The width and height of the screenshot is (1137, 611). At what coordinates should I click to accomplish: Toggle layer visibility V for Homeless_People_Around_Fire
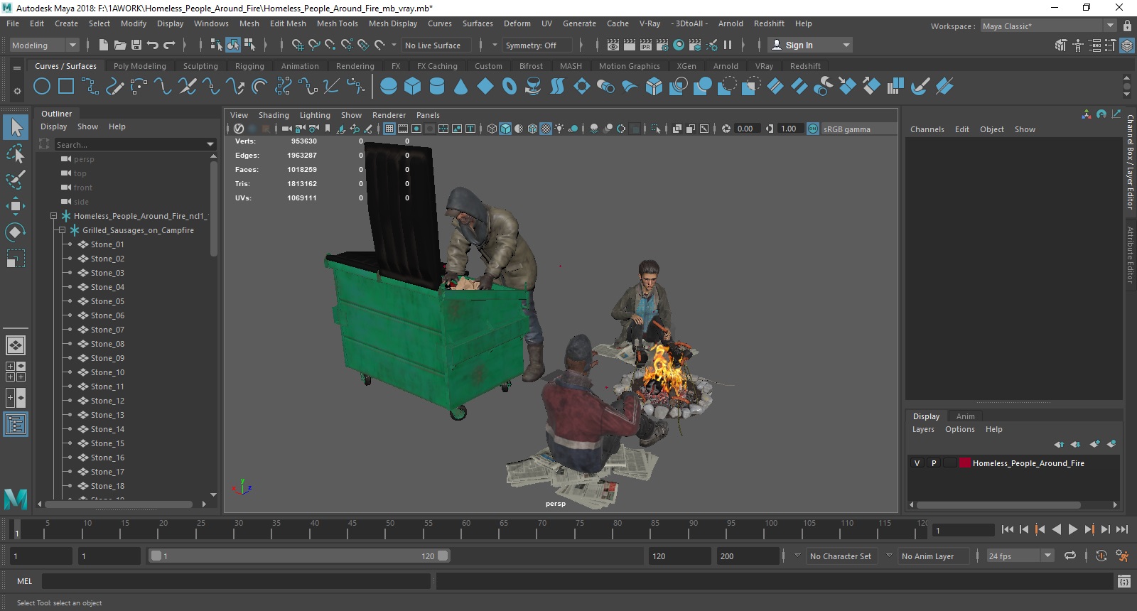tap(917, 463)
